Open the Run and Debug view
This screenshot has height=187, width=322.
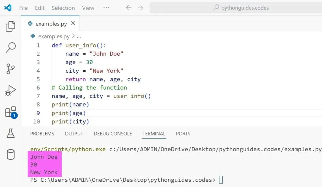point(10,90)
